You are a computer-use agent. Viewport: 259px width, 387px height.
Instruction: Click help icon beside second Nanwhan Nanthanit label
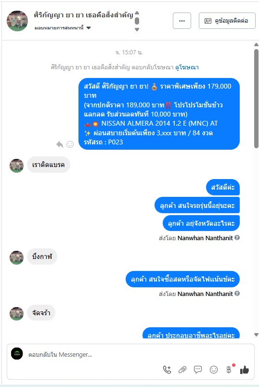(x=237, y=294)
